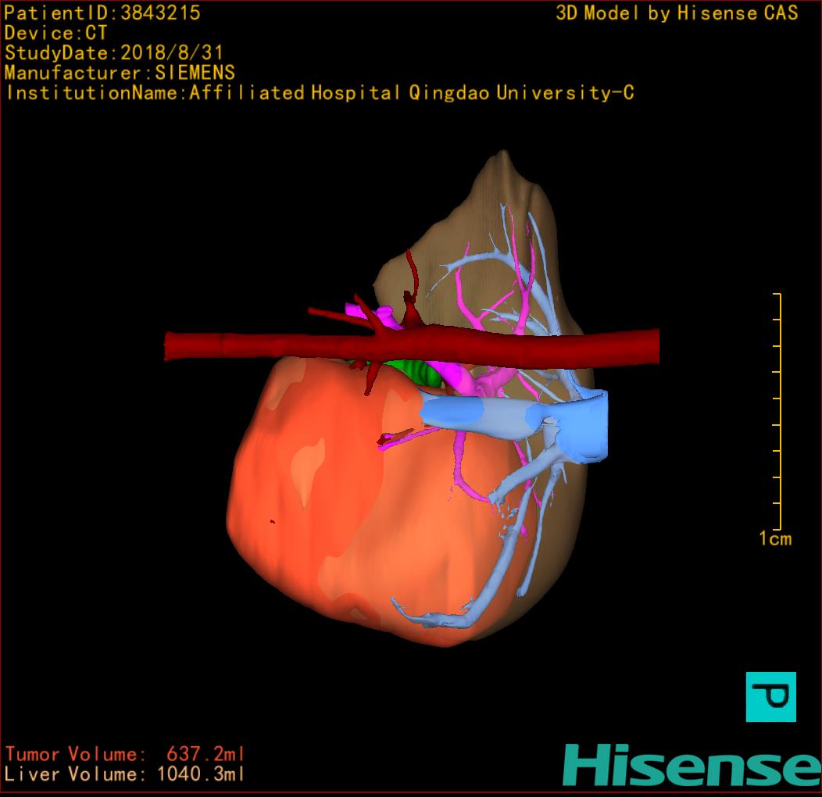Click the StudyDate:2018/8/31 text
Image resolution: width=822 pixels, height=797 pixels.
point(114,52)
